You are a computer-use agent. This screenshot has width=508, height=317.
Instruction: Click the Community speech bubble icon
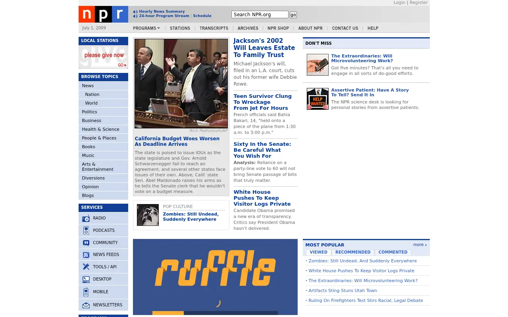click(86, 243)
